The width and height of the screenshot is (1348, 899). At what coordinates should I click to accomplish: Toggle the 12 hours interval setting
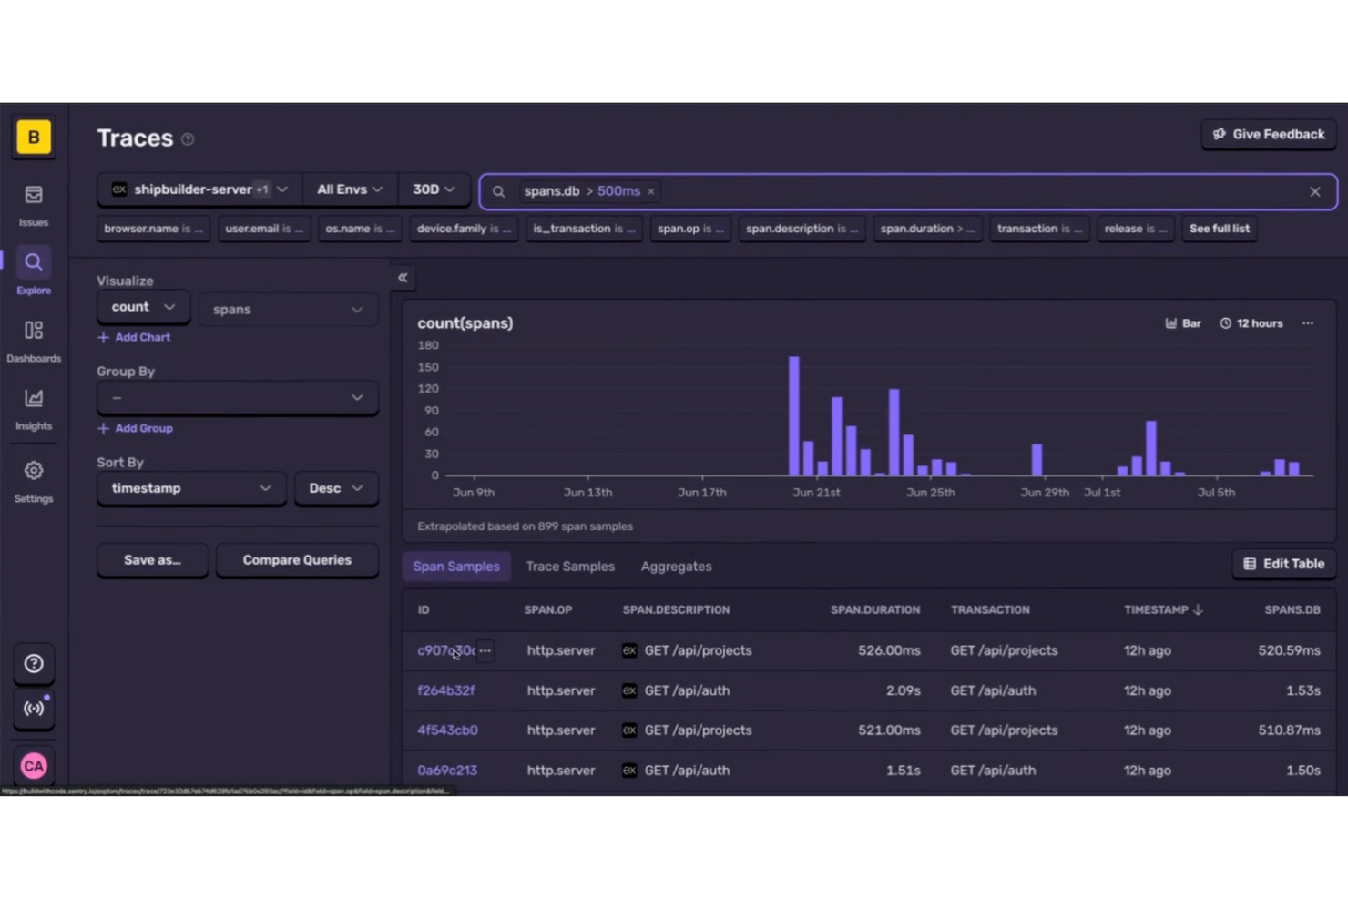coord(1251,322)
